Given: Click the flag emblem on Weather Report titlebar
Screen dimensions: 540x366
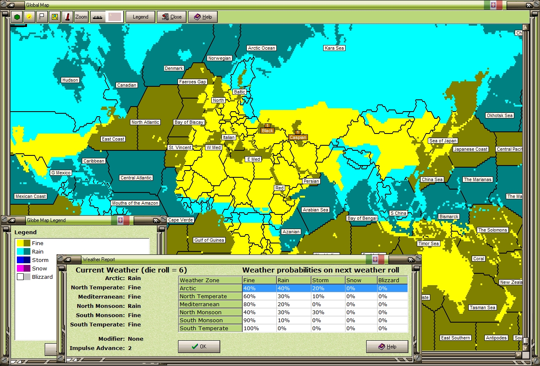Looking at the screenshot, I should (375, 259).
